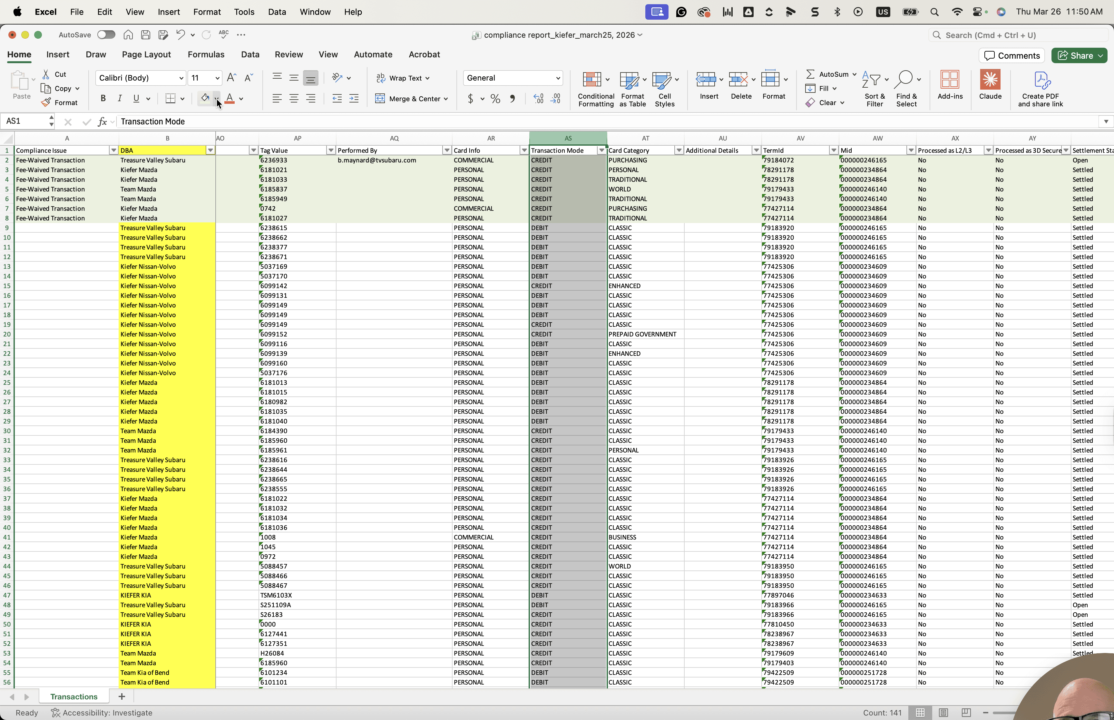1114x720 pixels.
Task: Click Create PDF and share link
Action: coord(1040,89)
